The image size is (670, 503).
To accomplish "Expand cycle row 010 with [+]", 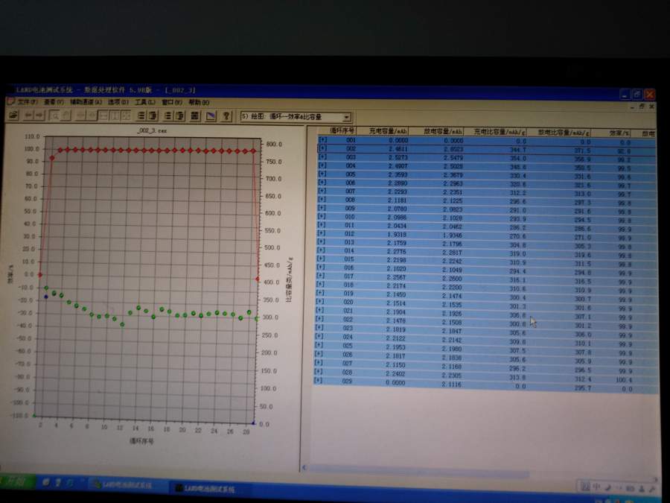I will pyautogui.click(x=322, y=216).
